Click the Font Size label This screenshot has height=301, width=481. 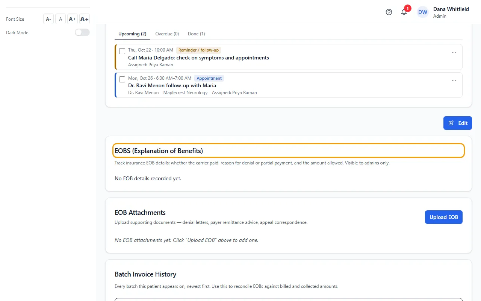click(x=15, y=19)
